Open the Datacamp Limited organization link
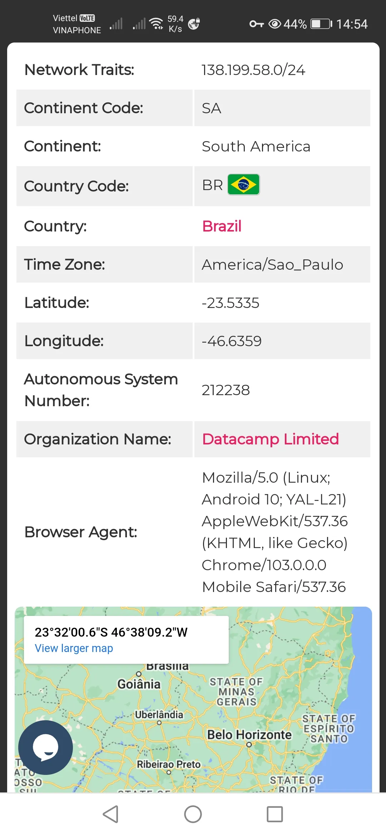This screenshot has height=836, width=386. click(271, 439)
